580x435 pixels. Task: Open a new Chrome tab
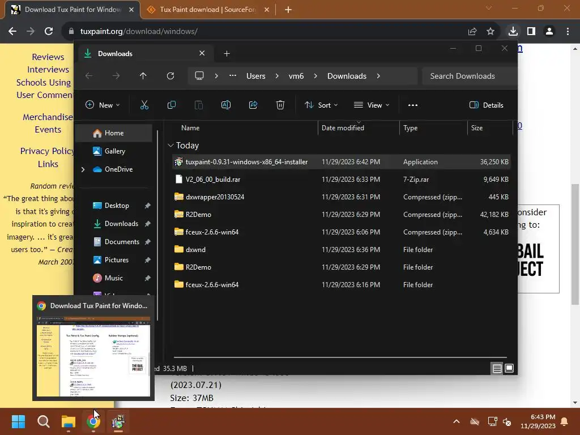coord(288,10)
